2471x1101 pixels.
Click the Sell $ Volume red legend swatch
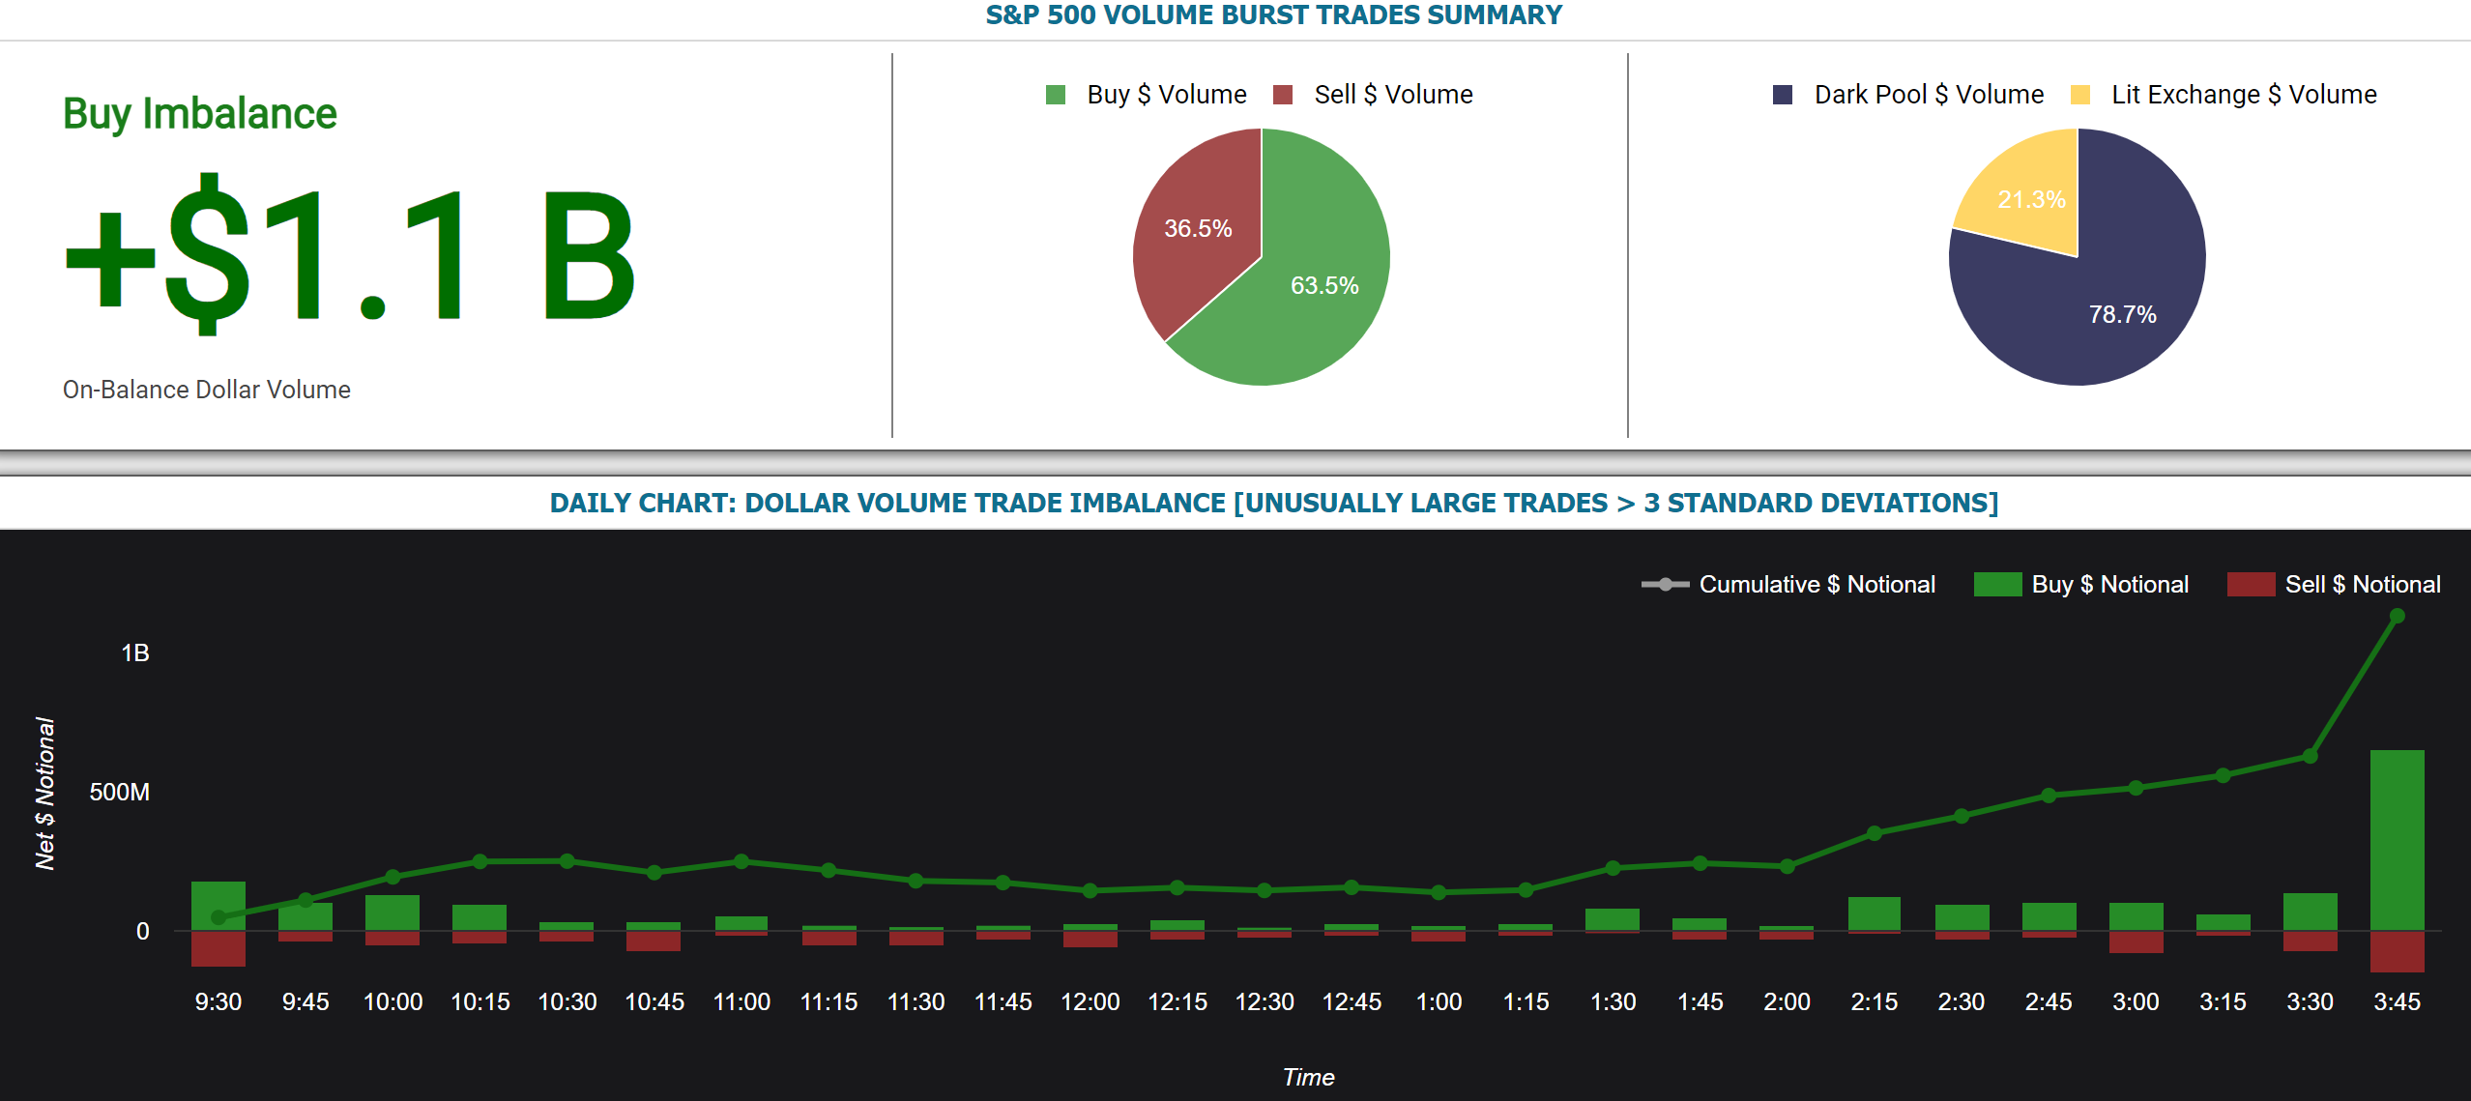tap(1283, 95)
